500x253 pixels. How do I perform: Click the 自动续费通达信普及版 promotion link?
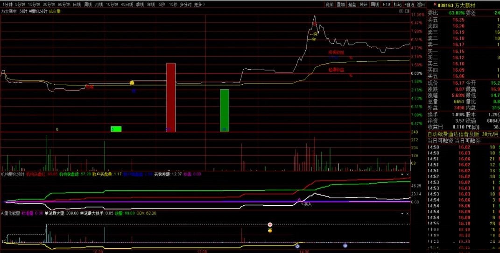[453, 134]
